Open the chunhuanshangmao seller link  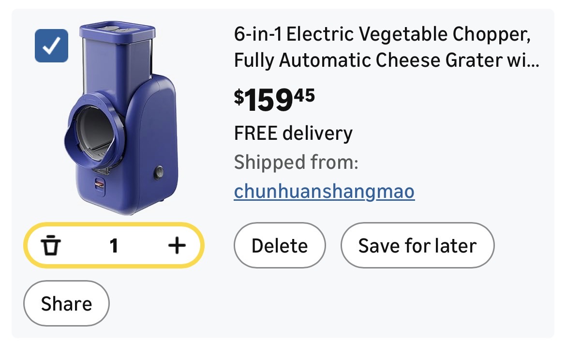pos(324,192)
